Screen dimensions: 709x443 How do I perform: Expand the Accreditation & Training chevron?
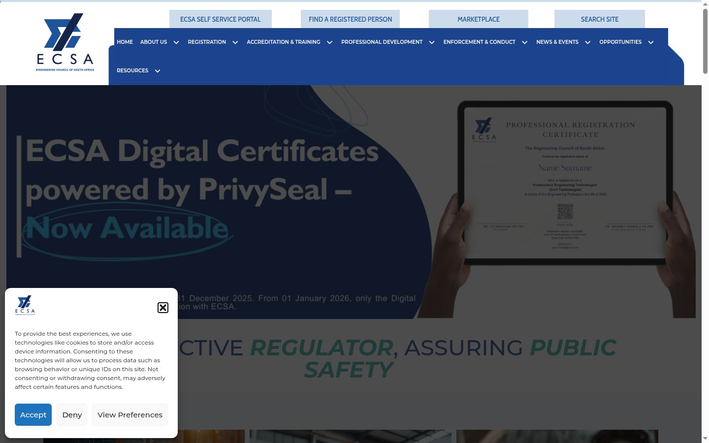330,42
